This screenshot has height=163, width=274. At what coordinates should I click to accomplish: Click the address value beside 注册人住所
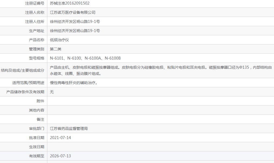pyautogui.click(x=75, y=22)
